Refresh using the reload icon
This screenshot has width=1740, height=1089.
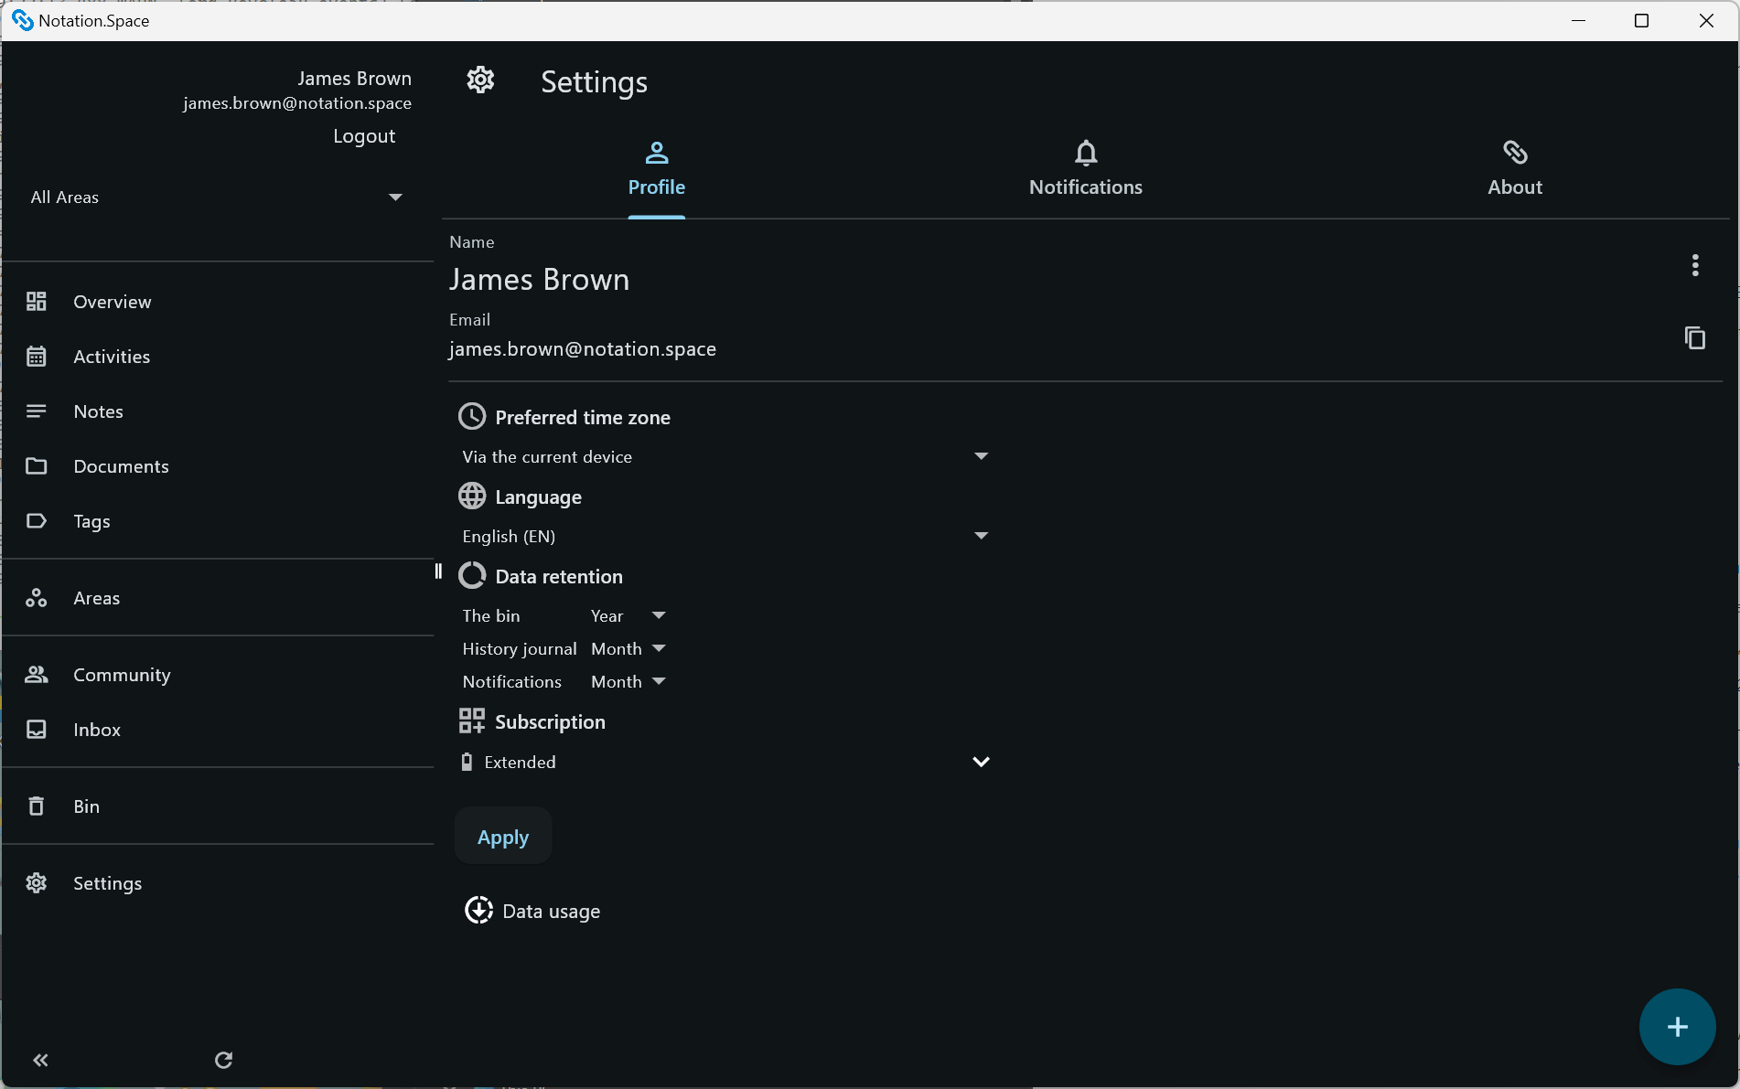[223, 1060]
